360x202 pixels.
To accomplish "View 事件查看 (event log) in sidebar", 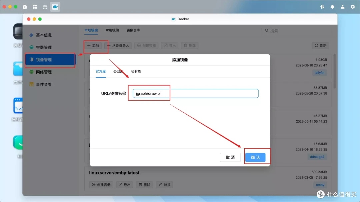I will 43,84.
